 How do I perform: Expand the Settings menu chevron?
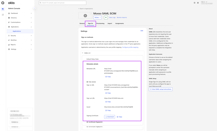[31, 49]
